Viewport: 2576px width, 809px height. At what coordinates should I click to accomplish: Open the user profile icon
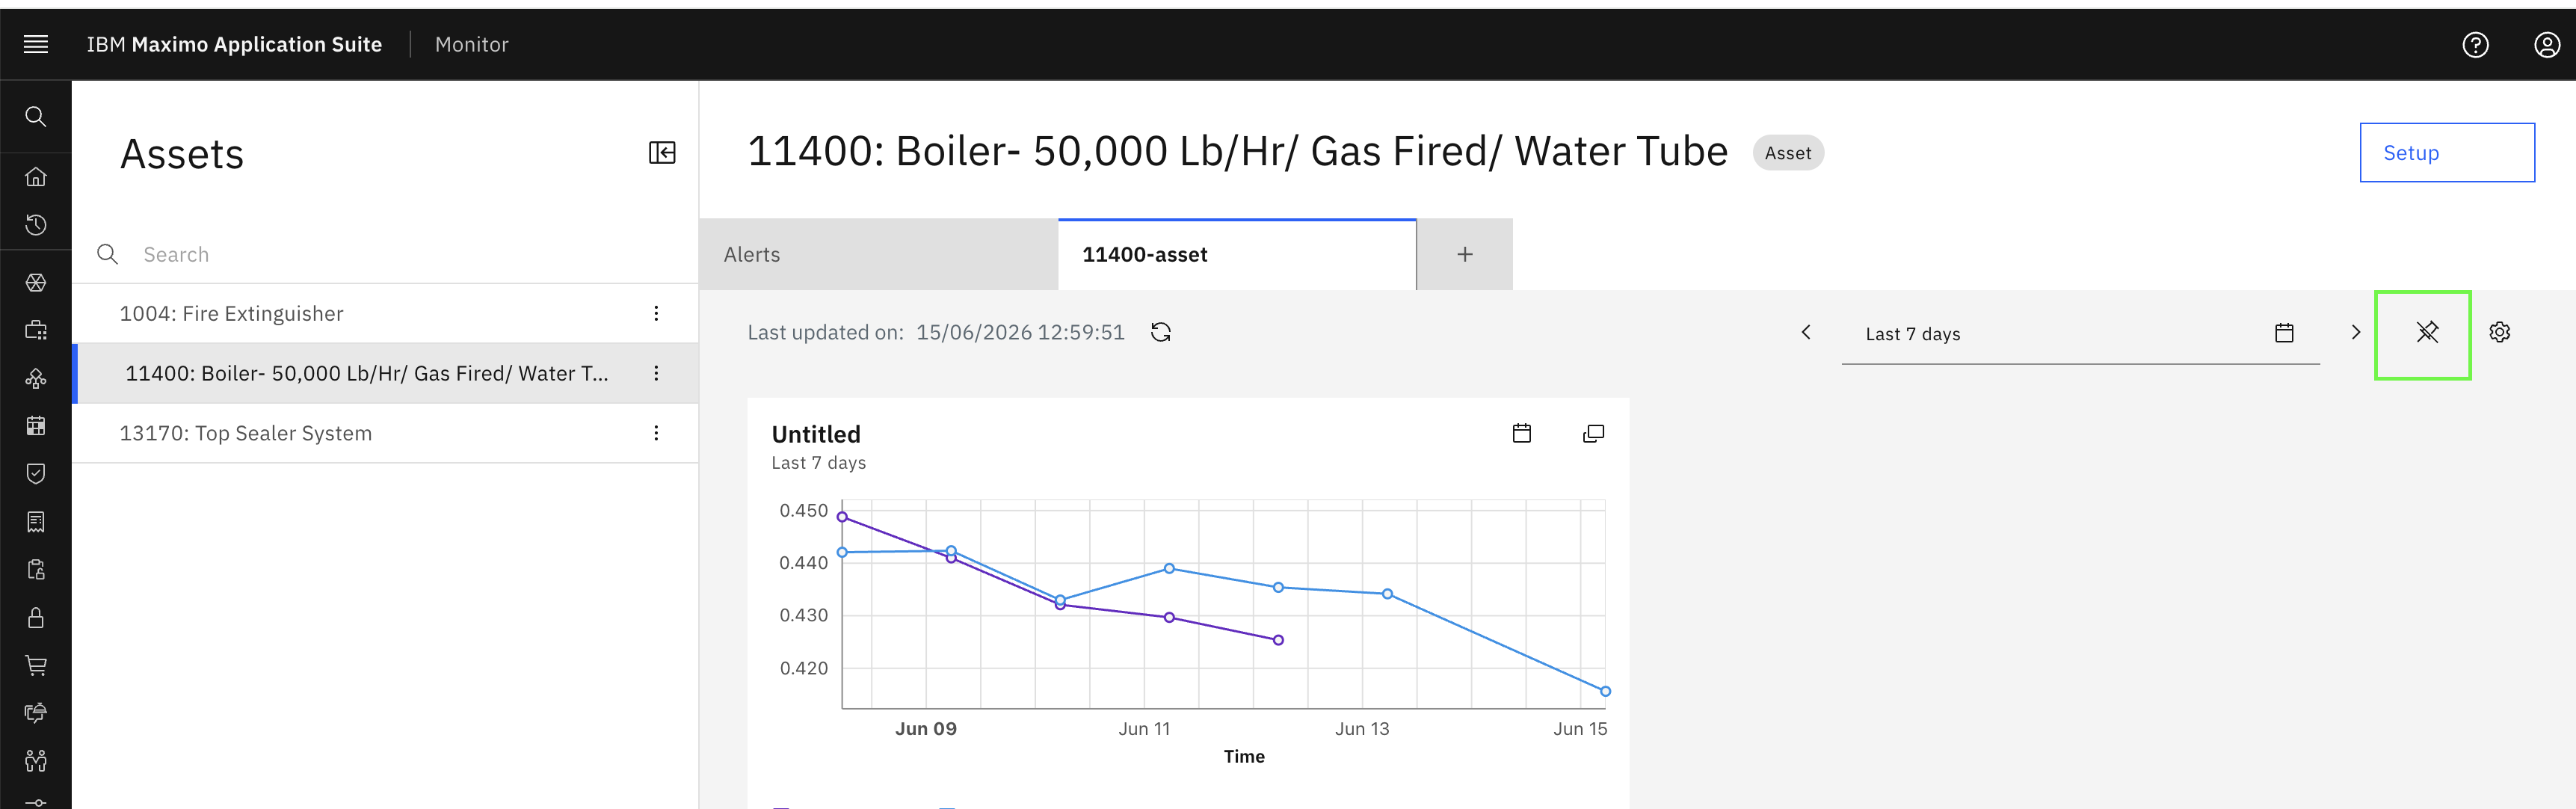click(2547, 45)
